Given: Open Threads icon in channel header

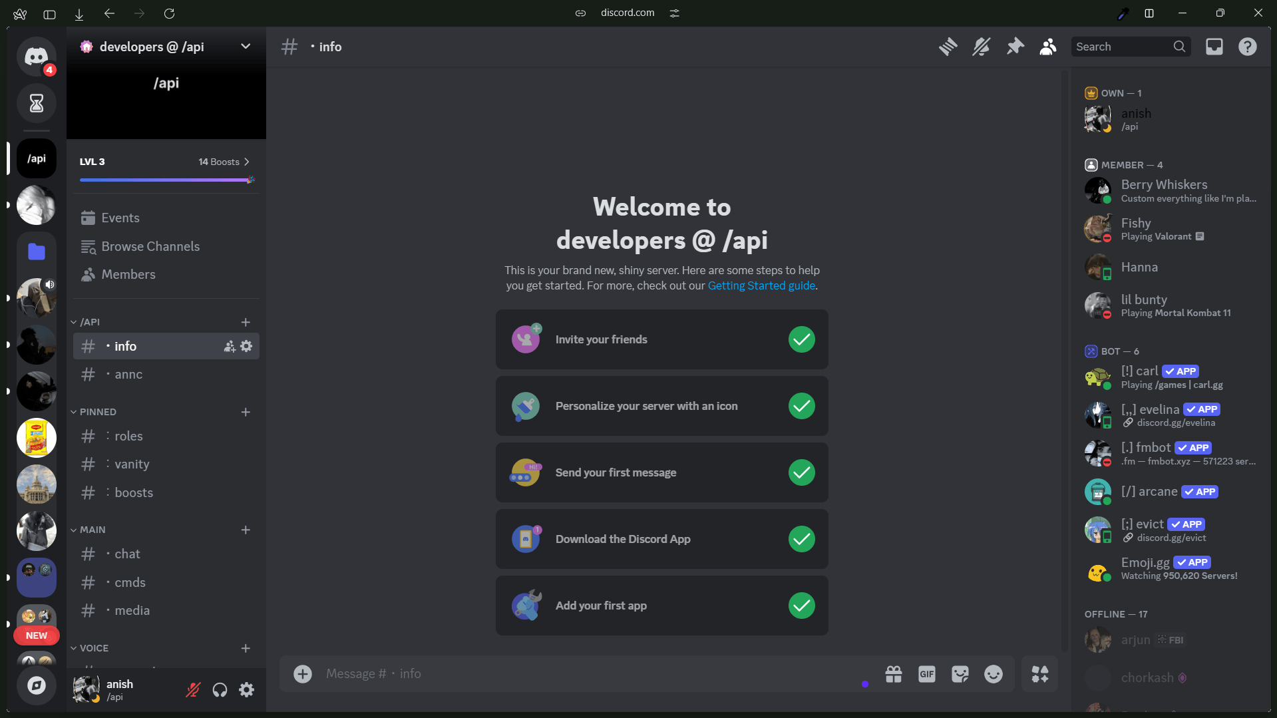Looking at the screenshot, I should (x=948, y=47).
